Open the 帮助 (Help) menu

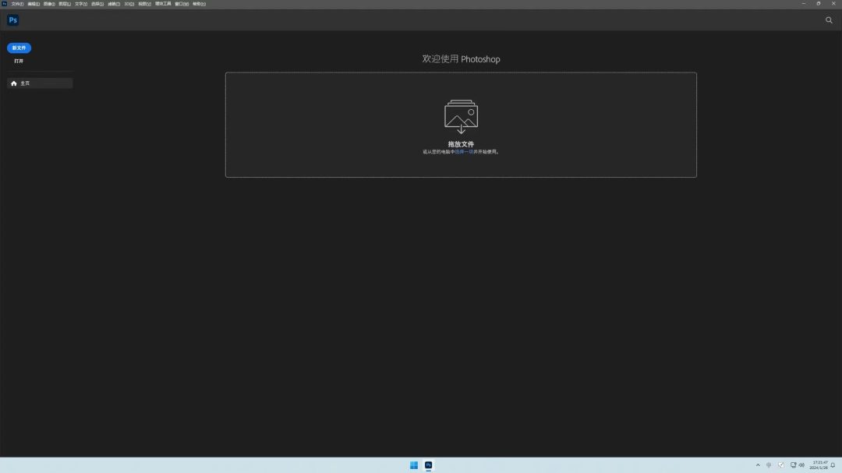pyautogui.click(x=200, y=4)
